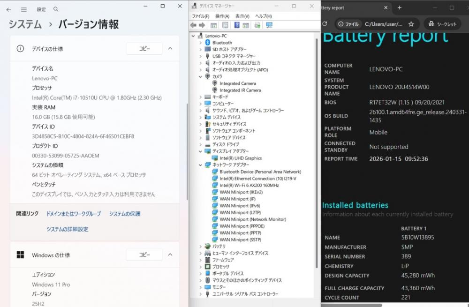Click the Settings search magnifier icon

tap(56, 9)
